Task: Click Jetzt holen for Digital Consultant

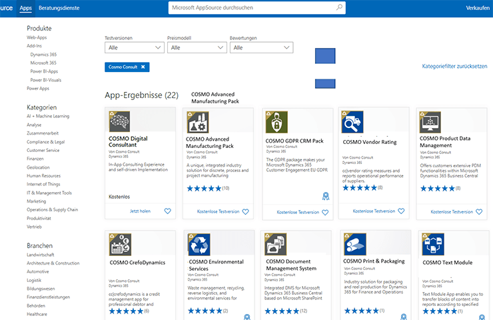Action: click(x=140, y=211)
